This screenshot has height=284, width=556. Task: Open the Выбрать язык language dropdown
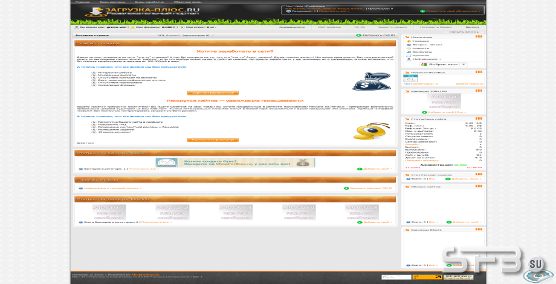click(x=443, y=65)
